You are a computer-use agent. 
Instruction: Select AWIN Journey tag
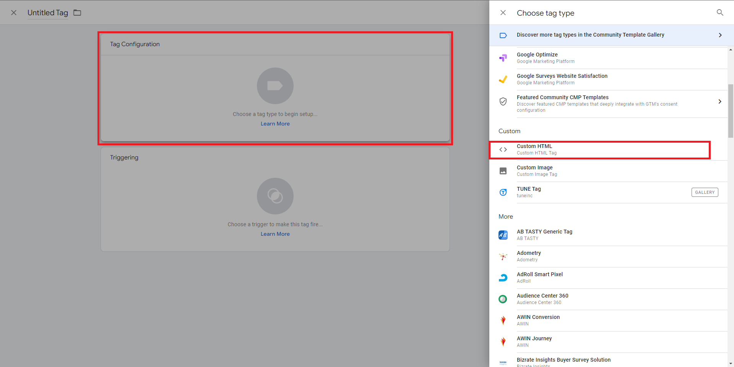608,342
